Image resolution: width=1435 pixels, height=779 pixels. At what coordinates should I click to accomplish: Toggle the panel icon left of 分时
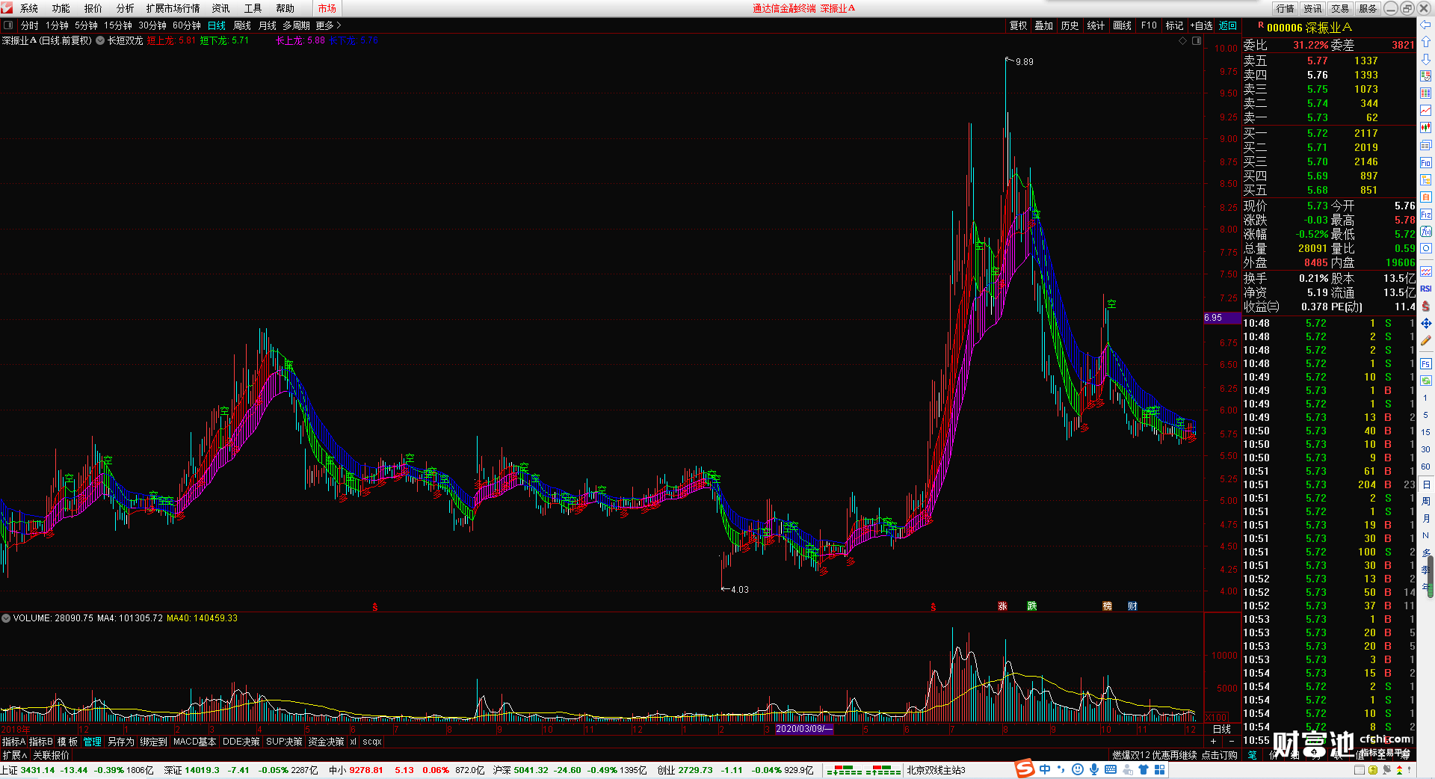click(x=8, y=25)
